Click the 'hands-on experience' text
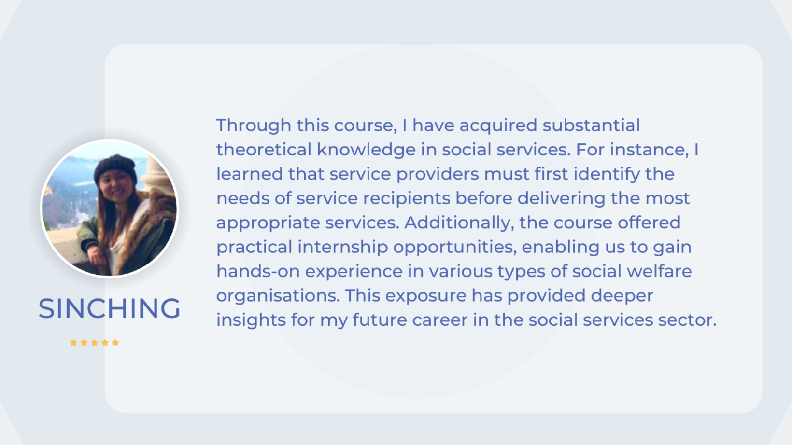The image size is (792, 445). tap(309, 271)
